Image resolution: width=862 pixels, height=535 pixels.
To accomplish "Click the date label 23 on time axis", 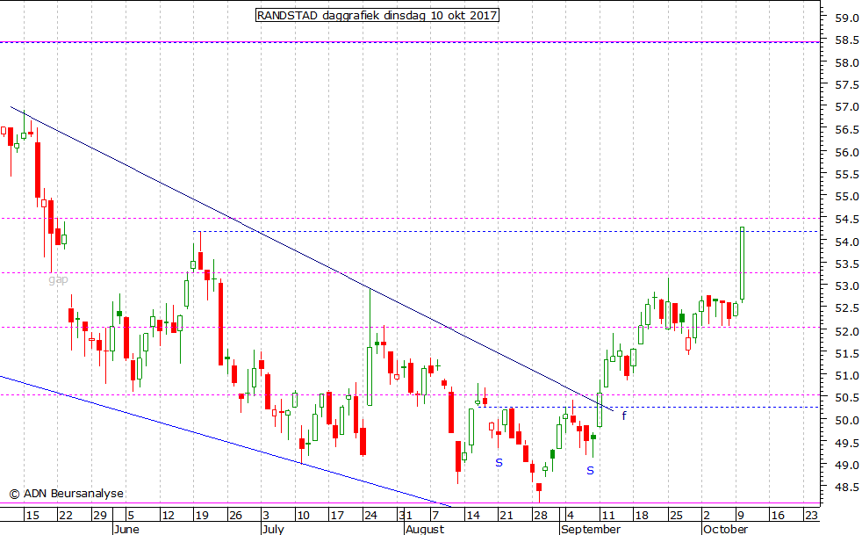I will pos(811,516).
